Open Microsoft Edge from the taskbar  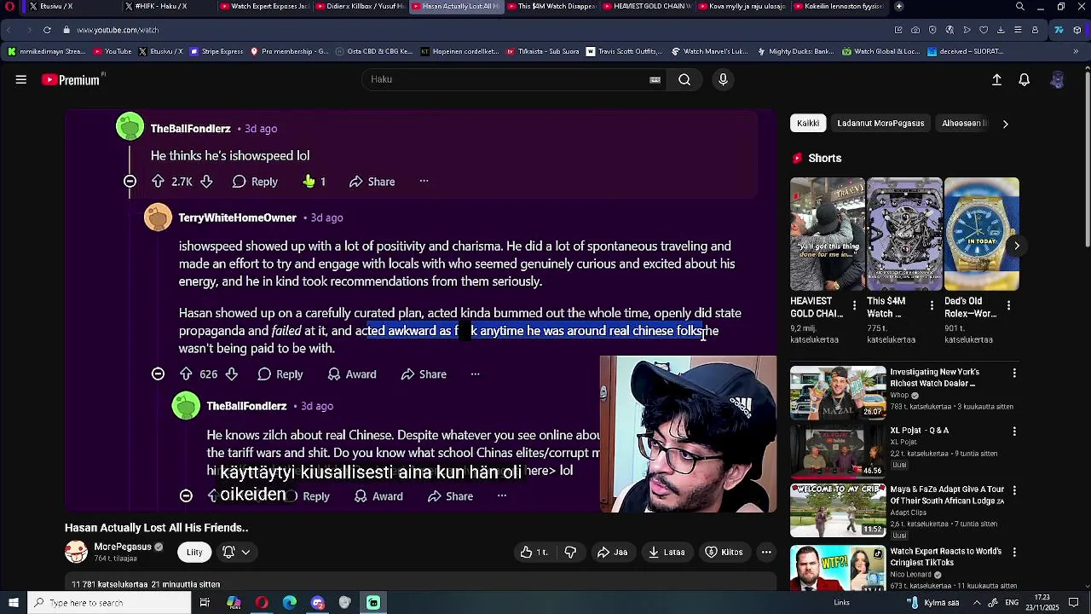290,603
